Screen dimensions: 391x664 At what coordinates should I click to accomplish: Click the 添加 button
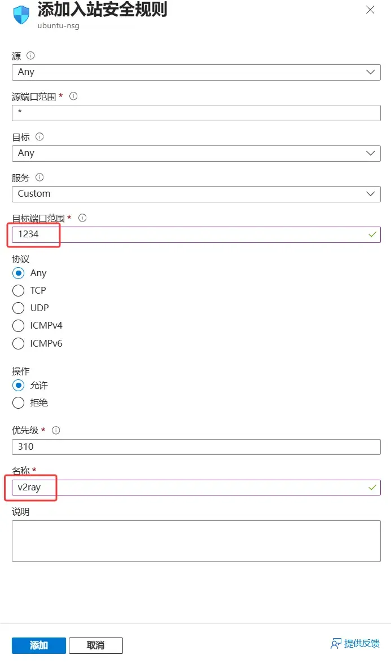pyautogui.click(x=38, y=645)
